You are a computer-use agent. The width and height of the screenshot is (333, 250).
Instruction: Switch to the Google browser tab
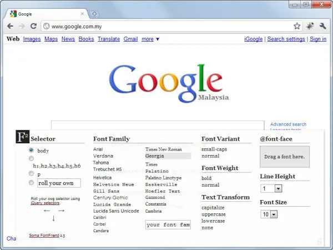(x=47, y=14)
